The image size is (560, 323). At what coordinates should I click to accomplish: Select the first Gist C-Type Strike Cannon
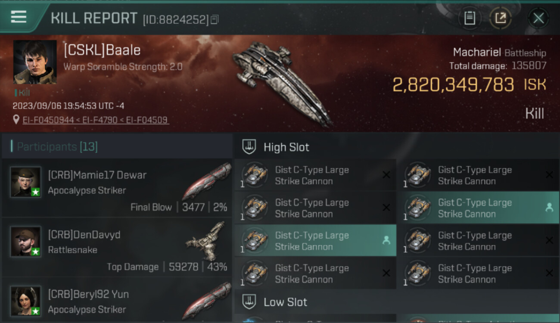pos(315,175)
